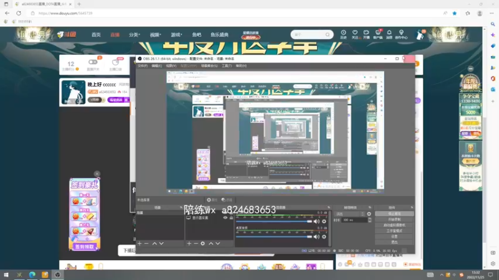The height and width of the screenshot is (280, 499).
Task: Move source down in sources panel
Action: [218, 243]
